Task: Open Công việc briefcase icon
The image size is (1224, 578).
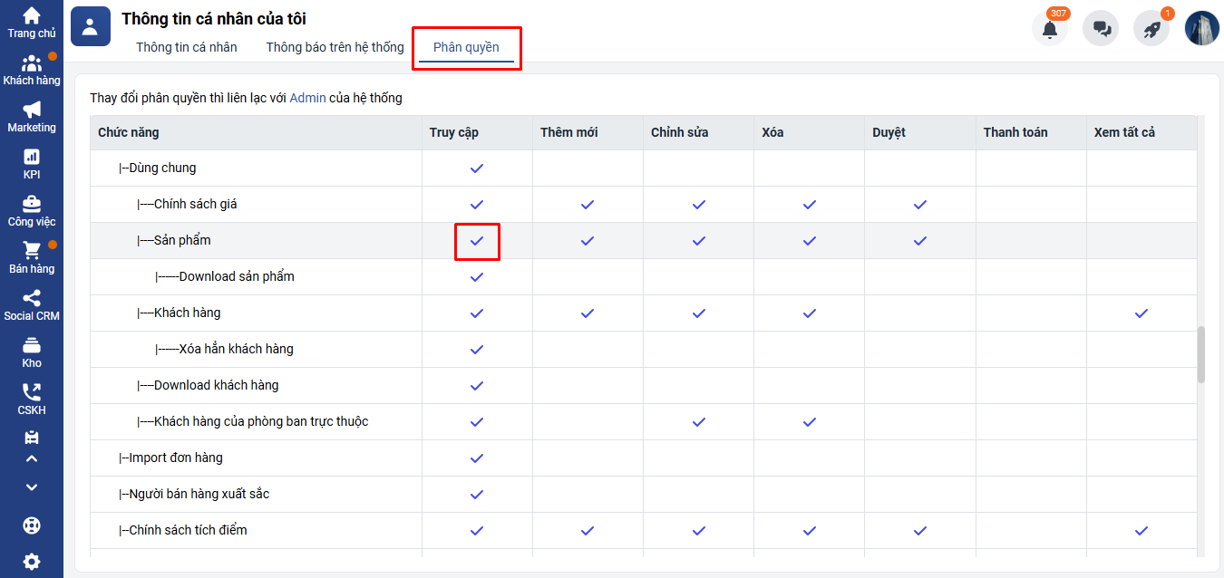Action: 32,211
